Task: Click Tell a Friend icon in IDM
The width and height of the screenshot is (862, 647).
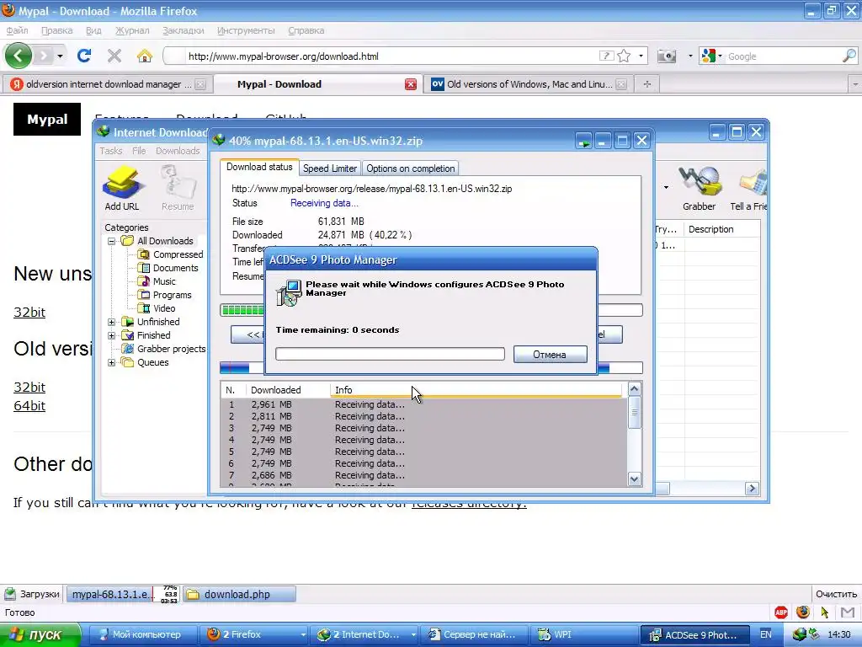Action: [x=748, y=188]
